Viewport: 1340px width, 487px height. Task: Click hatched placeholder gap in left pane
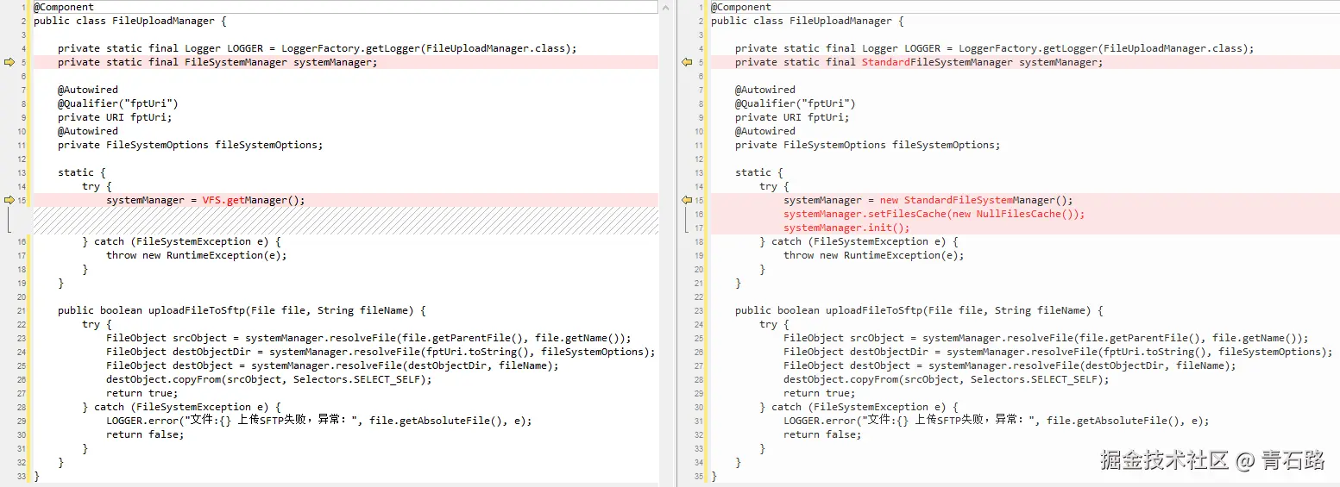345,221
